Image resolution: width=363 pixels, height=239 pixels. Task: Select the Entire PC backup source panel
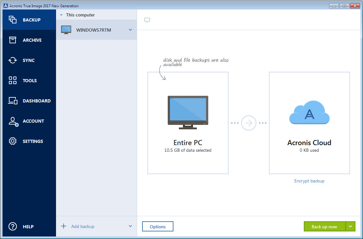(188, 123)
